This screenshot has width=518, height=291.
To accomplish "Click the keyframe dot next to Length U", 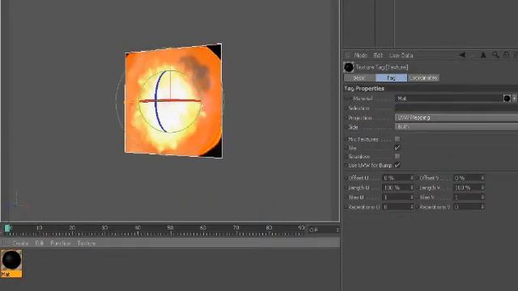I will [346, 188].
